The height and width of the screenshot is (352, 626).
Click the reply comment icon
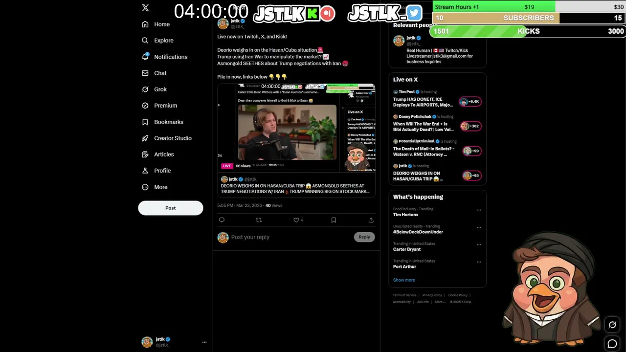pos(222,220)
